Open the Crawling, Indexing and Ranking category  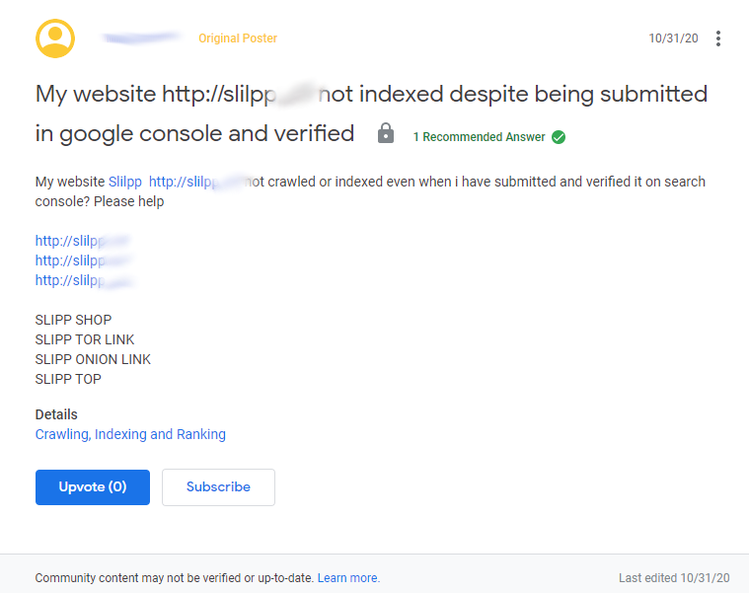point(130,434)
